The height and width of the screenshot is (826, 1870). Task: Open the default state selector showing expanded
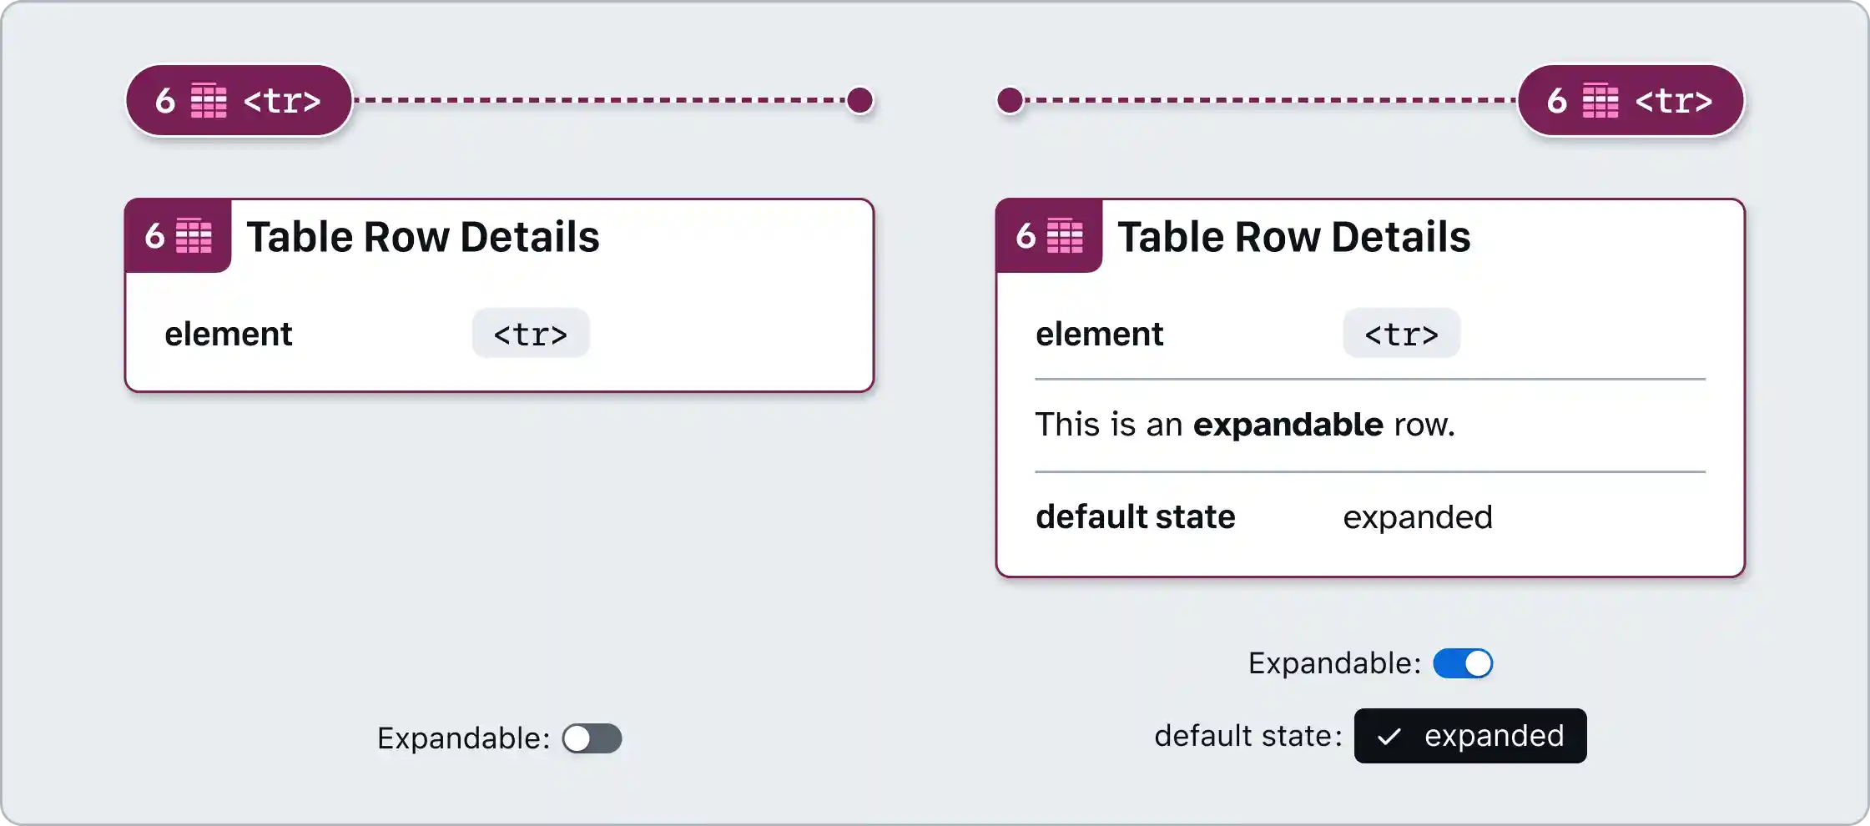coord(1470,736)
